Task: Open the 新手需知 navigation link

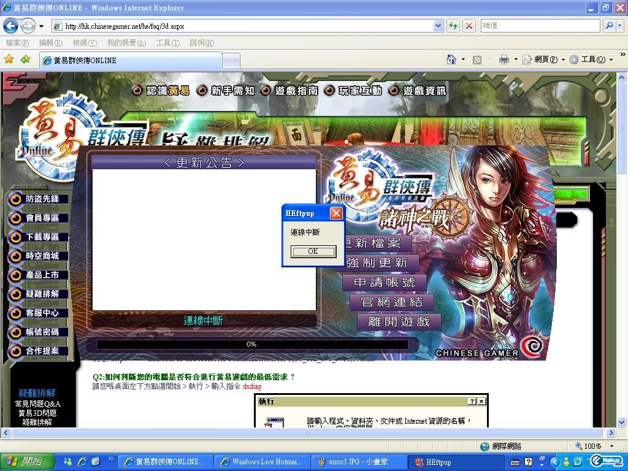Action: pos(225,91)
